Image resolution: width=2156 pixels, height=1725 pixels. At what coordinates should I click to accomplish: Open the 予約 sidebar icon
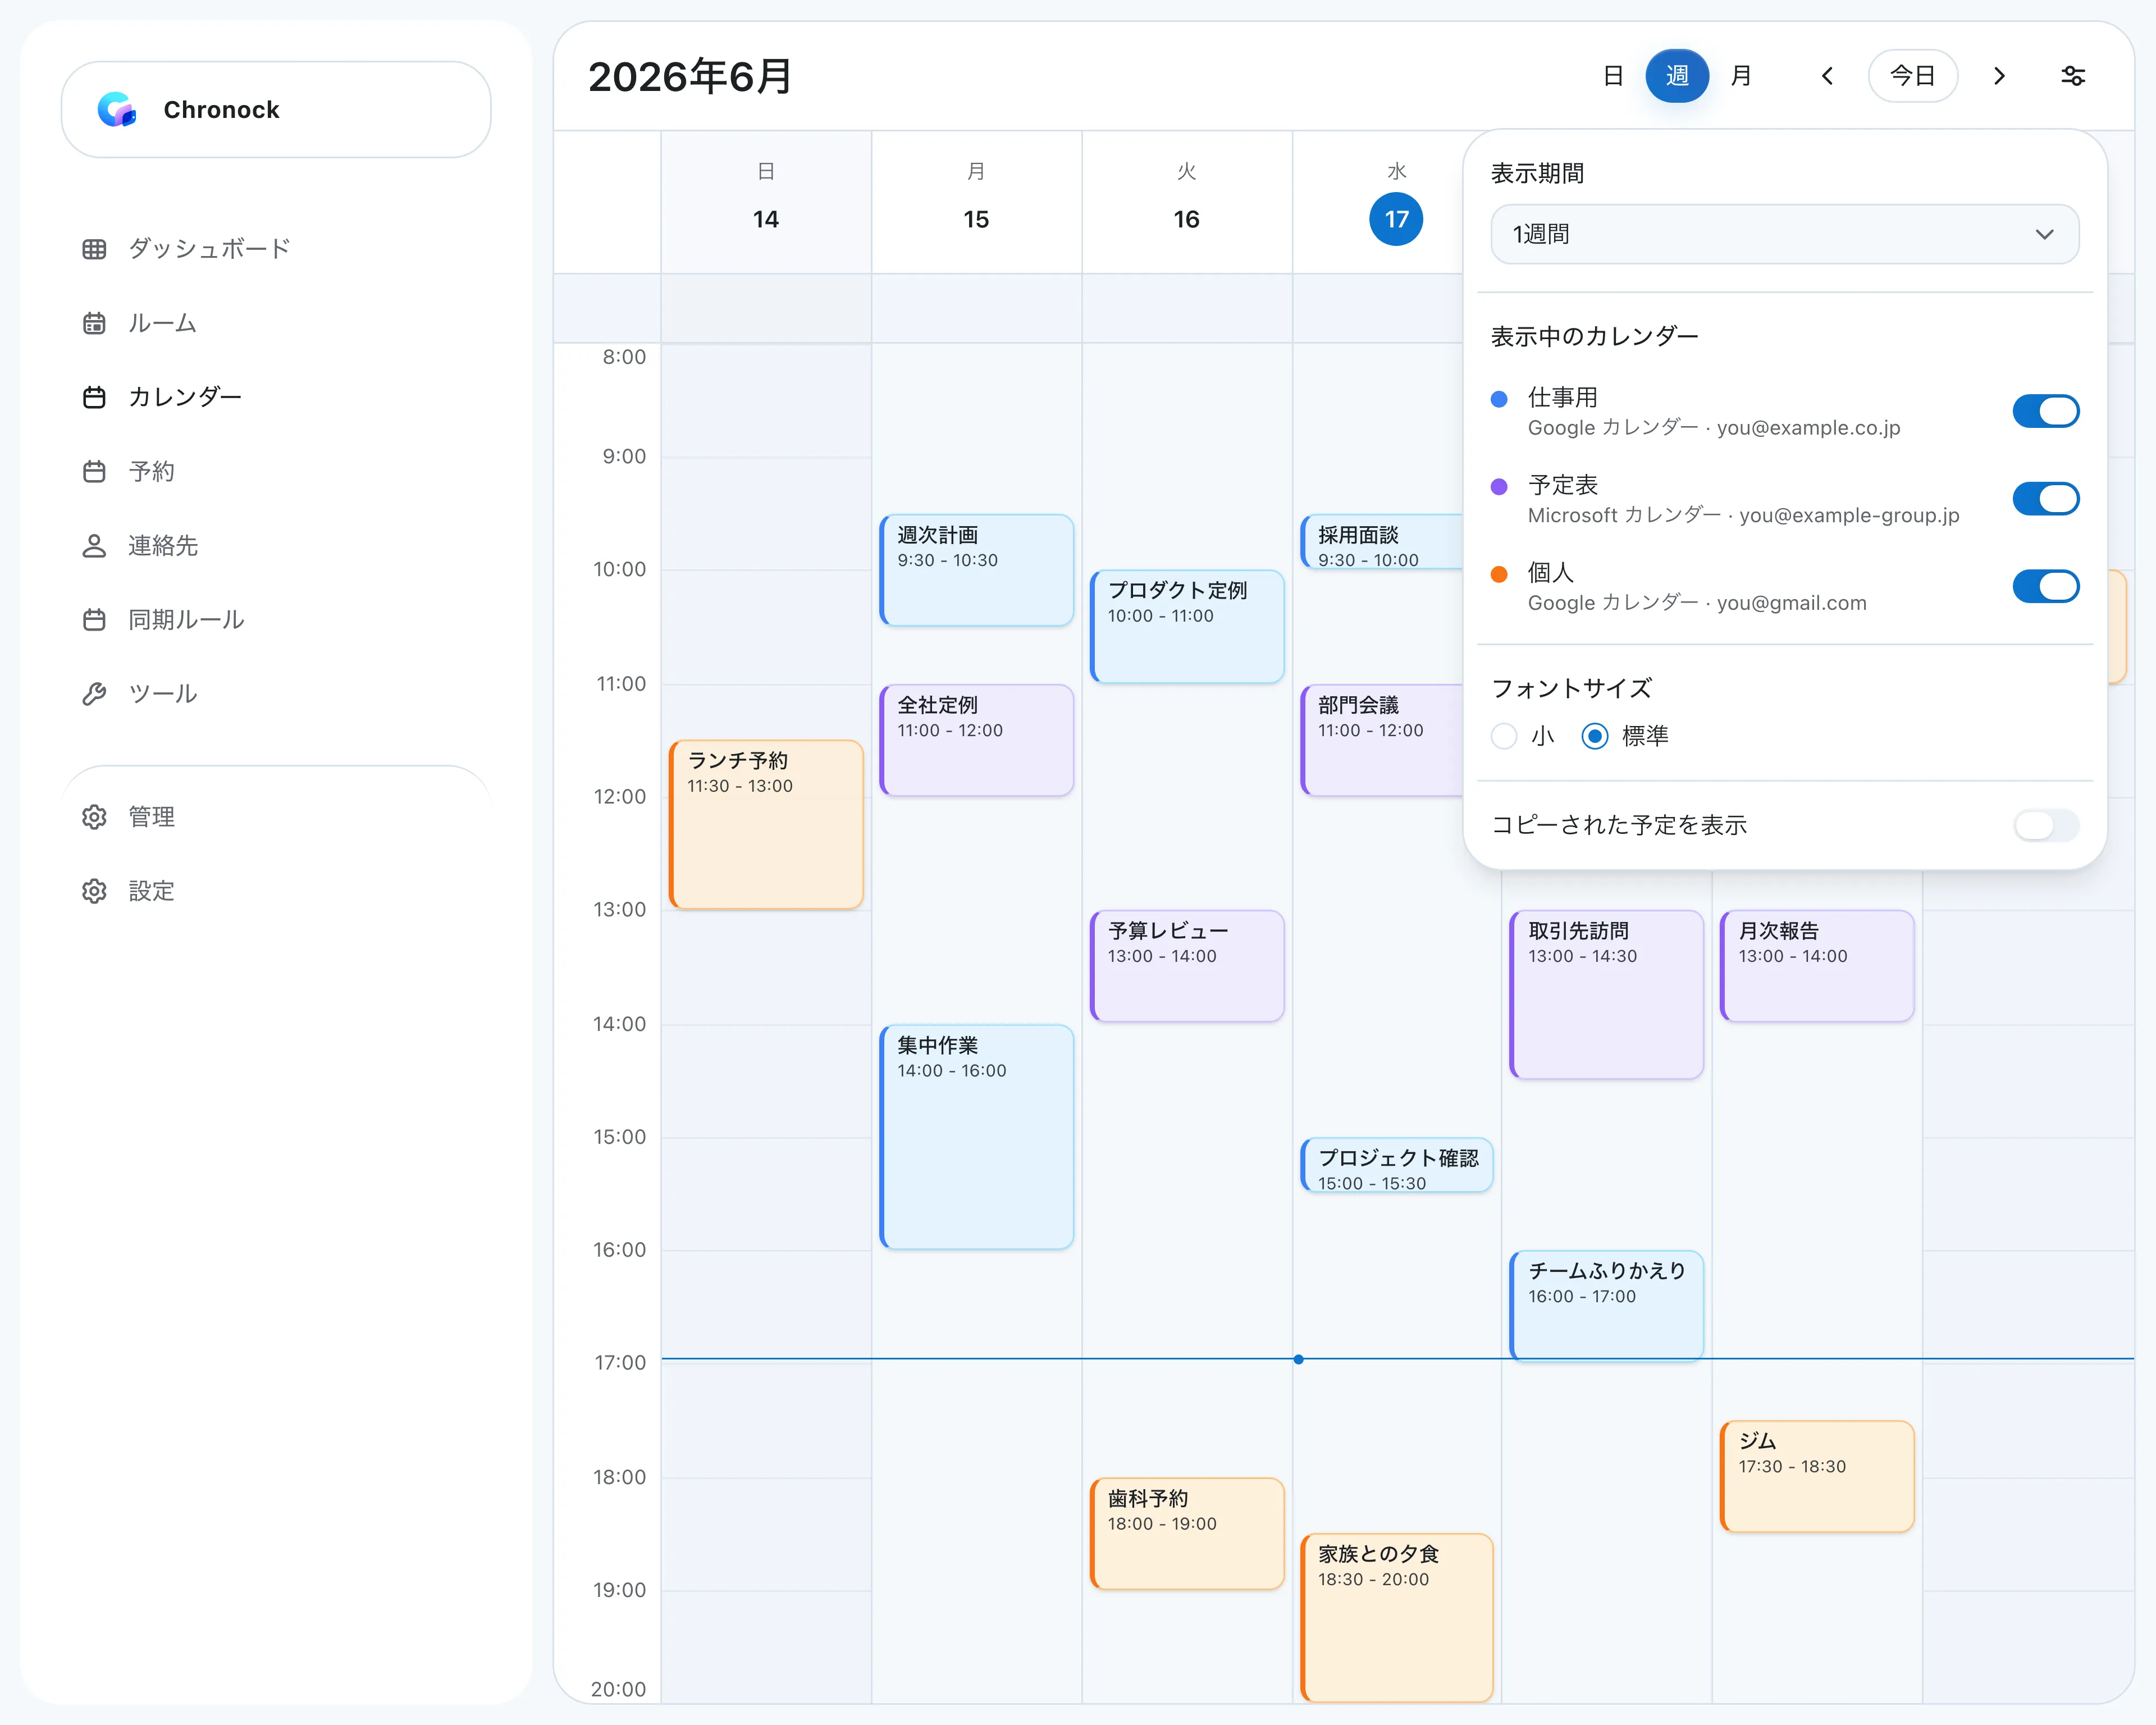click(x=94, y=471)
